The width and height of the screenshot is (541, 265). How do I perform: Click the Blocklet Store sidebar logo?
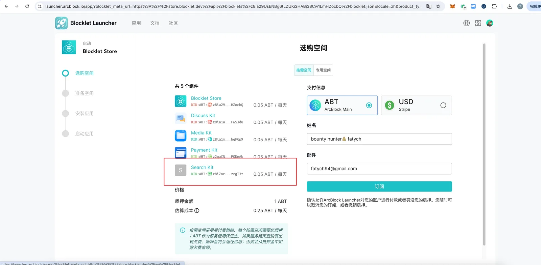69,47
